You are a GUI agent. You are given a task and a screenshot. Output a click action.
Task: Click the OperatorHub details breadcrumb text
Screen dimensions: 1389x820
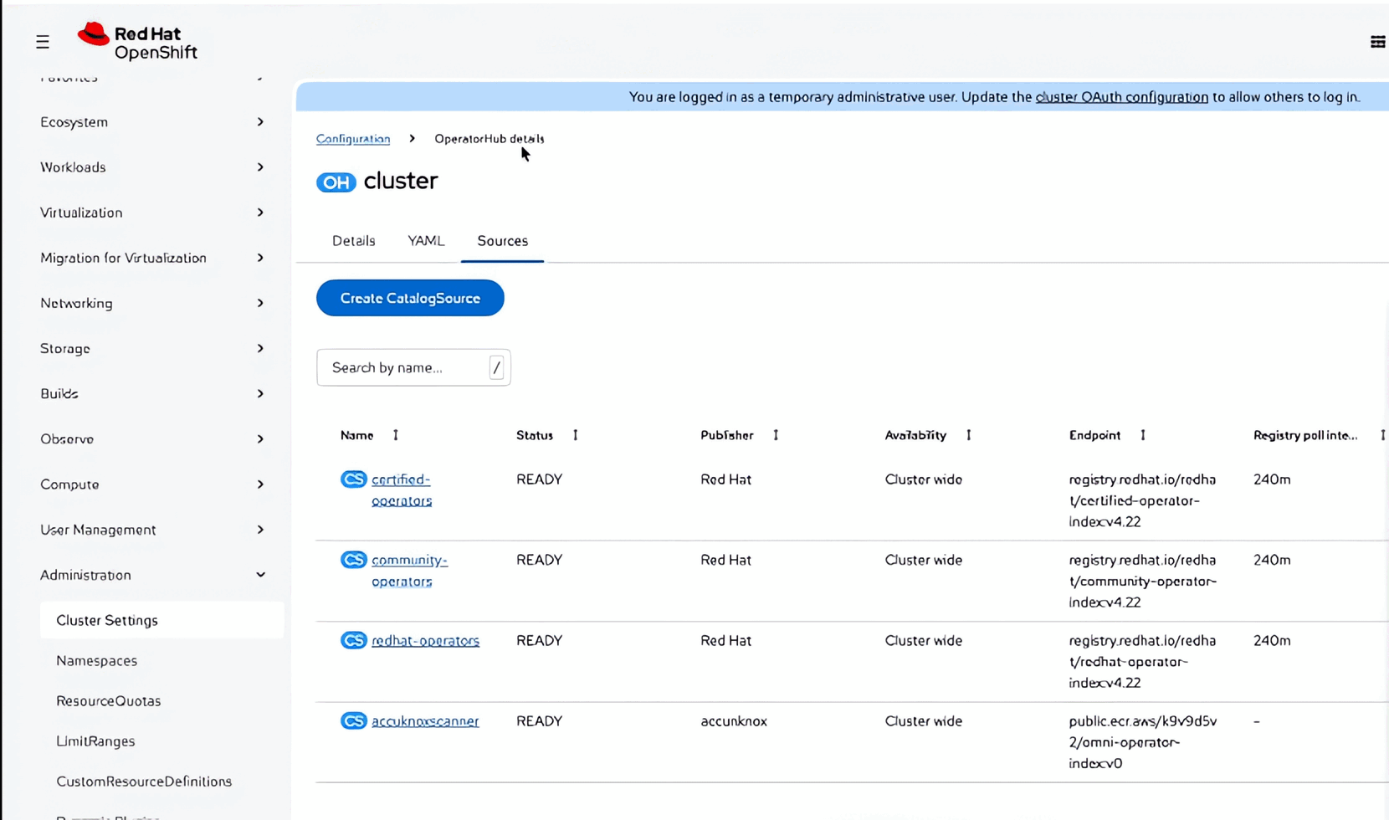489,139
